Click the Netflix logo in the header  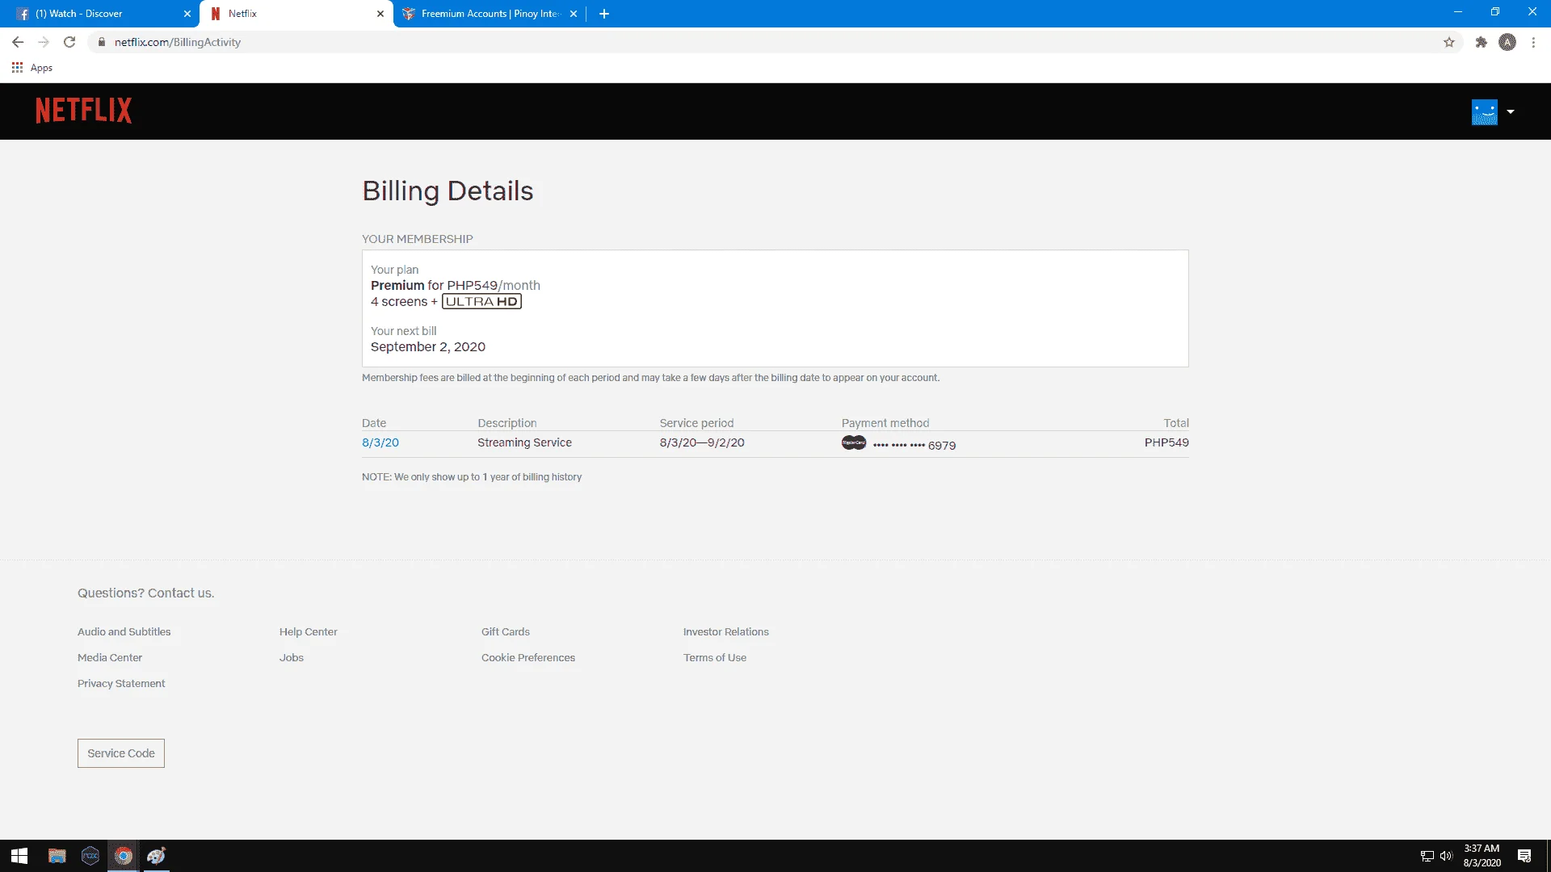click(x=83, y=111)
